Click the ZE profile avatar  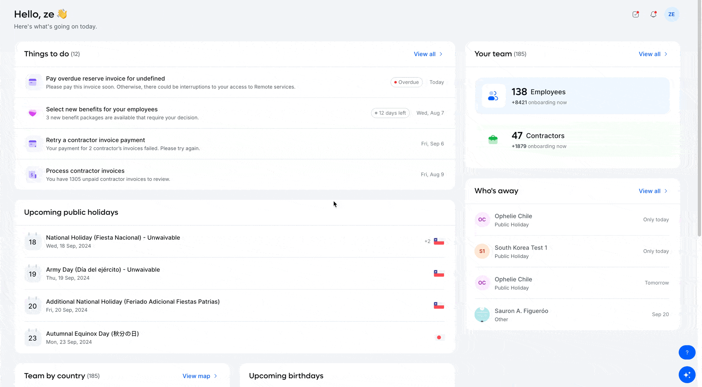[671, 14]
